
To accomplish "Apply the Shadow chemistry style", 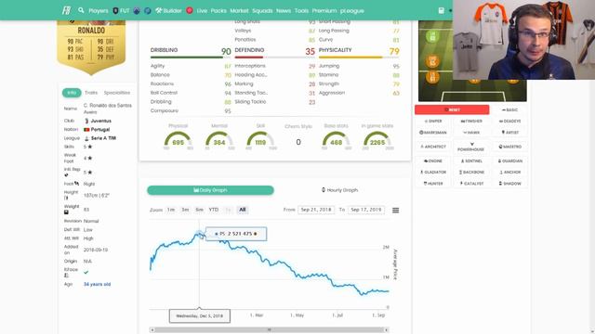I will (509, 184).
